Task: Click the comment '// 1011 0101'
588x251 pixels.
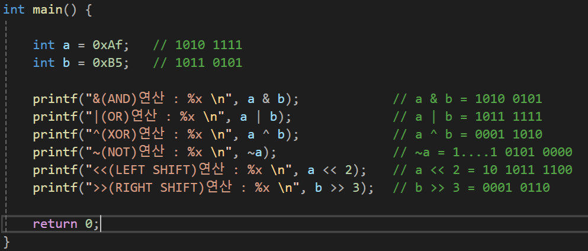Action: point(198,63)
